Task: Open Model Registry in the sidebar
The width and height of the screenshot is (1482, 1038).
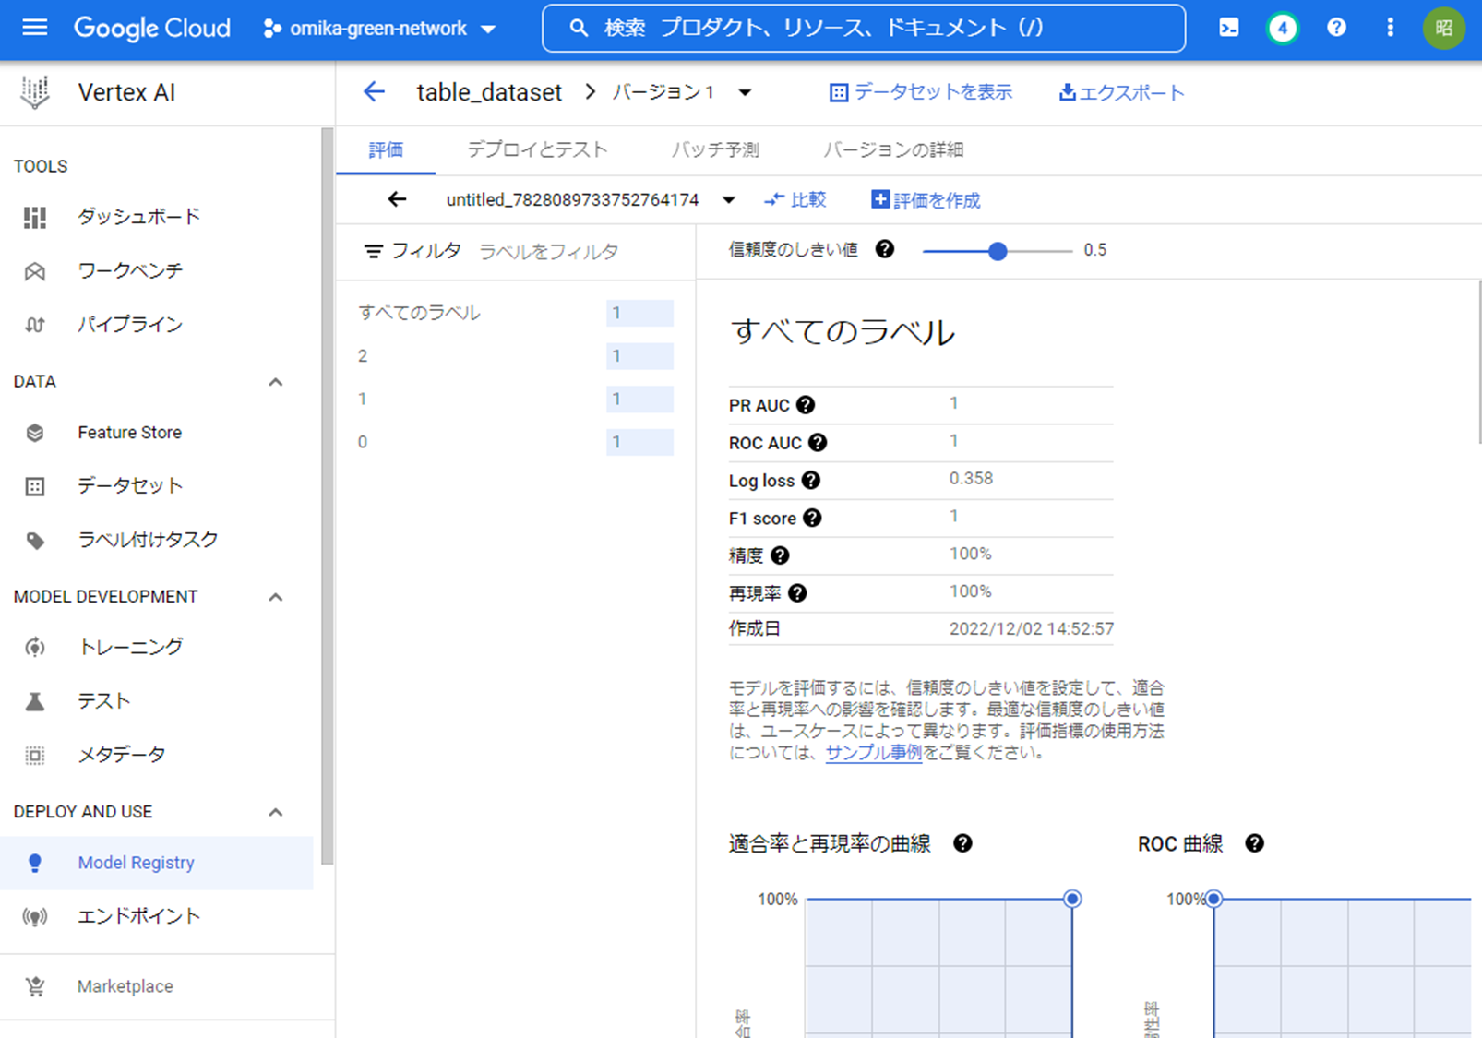Action: [157, 863]
